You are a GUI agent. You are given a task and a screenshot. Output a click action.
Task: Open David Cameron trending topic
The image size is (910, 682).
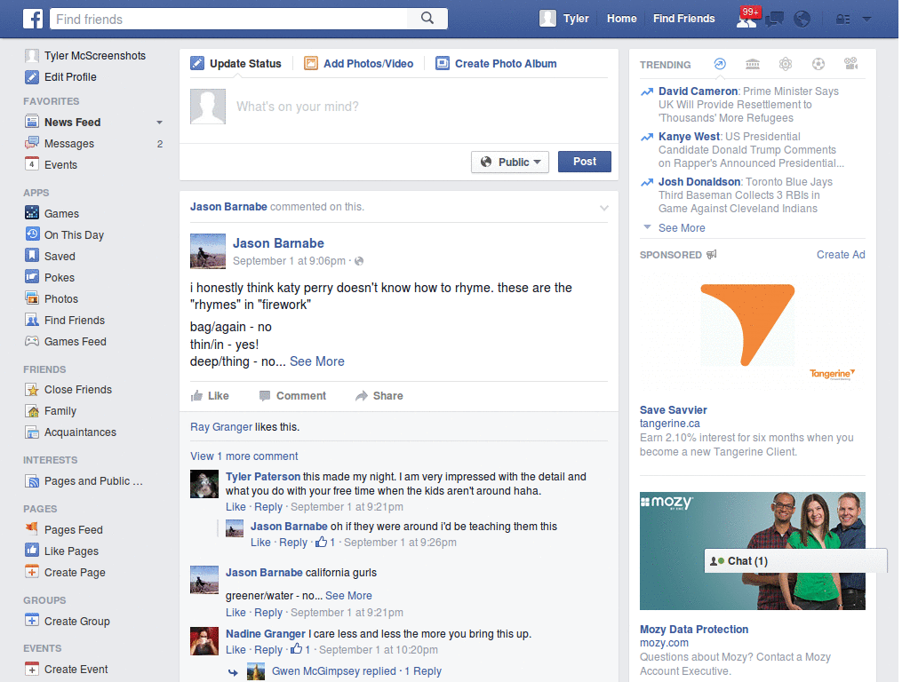pos(698,91)
